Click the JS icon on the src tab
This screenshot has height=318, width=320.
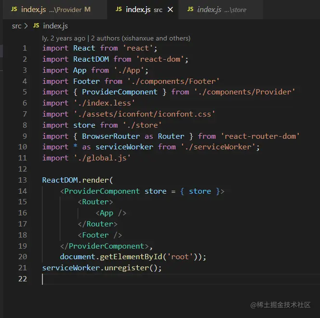(x=119, y=9)
